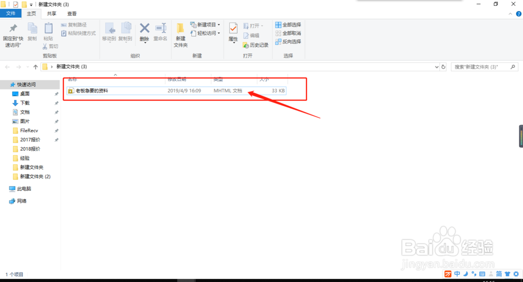523x282 pixels.
Task: Open Network (网络) in sidebar
Action: pos(21,201)
